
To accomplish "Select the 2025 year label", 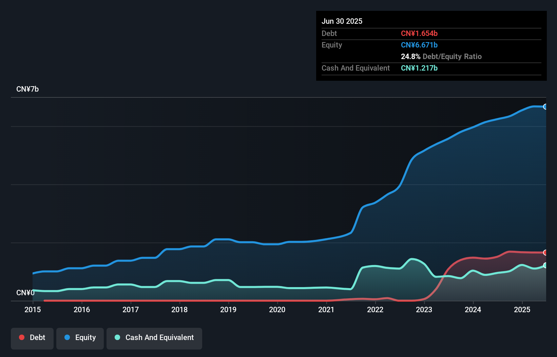I will pos(522,309).
